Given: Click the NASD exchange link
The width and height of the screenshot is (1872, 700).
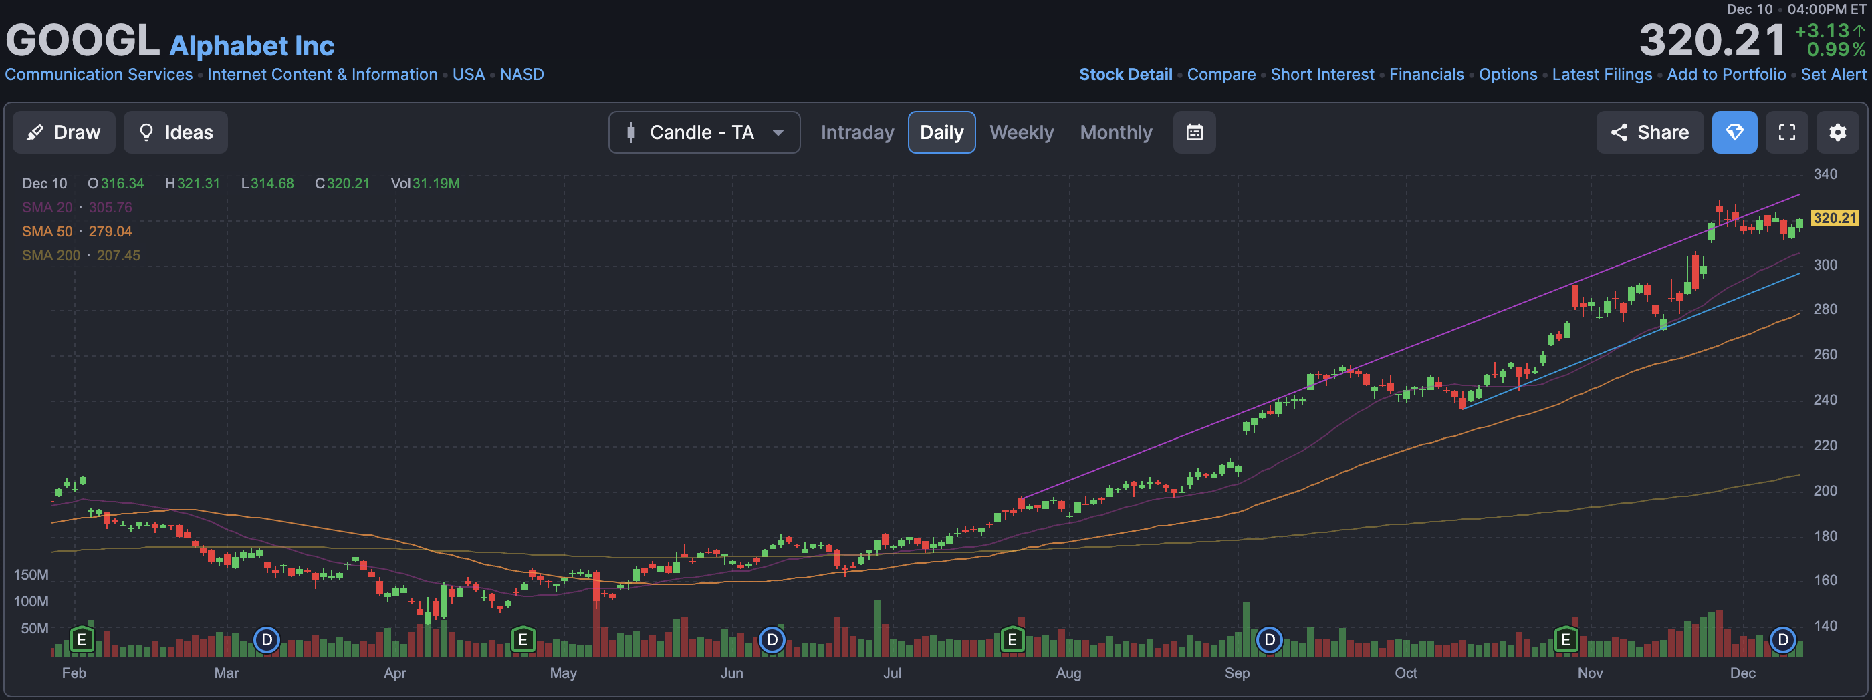Looking at the screenshot, I should (x=521, y=75).
